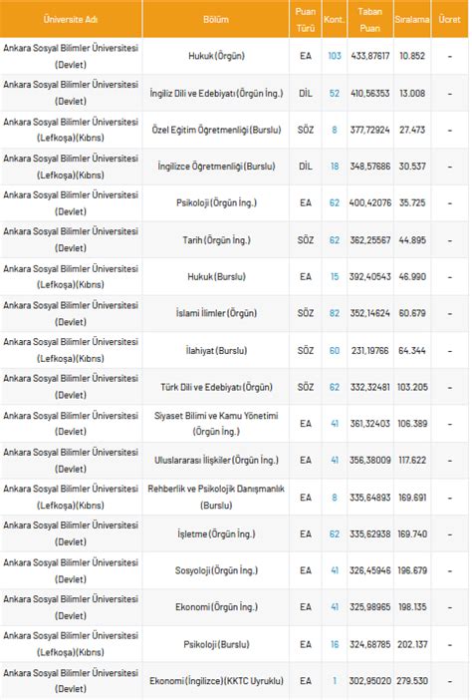Click the Ücret column header

(x=449, y=19)
